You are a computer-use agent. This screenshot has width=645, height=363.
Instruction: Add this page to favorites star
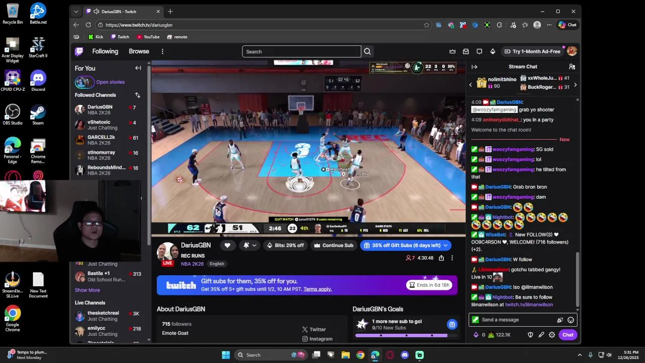(x=426, y=25)
